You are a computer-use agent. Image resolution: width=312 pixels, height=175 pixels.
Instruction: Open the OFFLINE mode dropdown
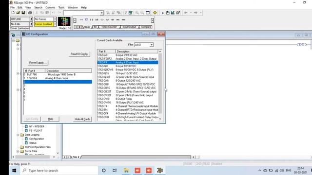pos(31,19)
